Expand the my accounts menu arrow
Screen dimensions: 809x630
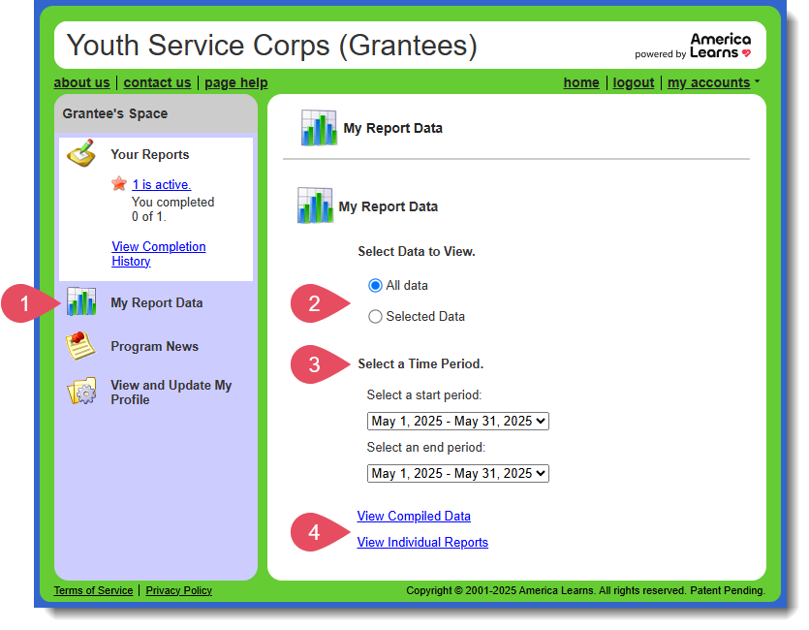click(757, 81)
